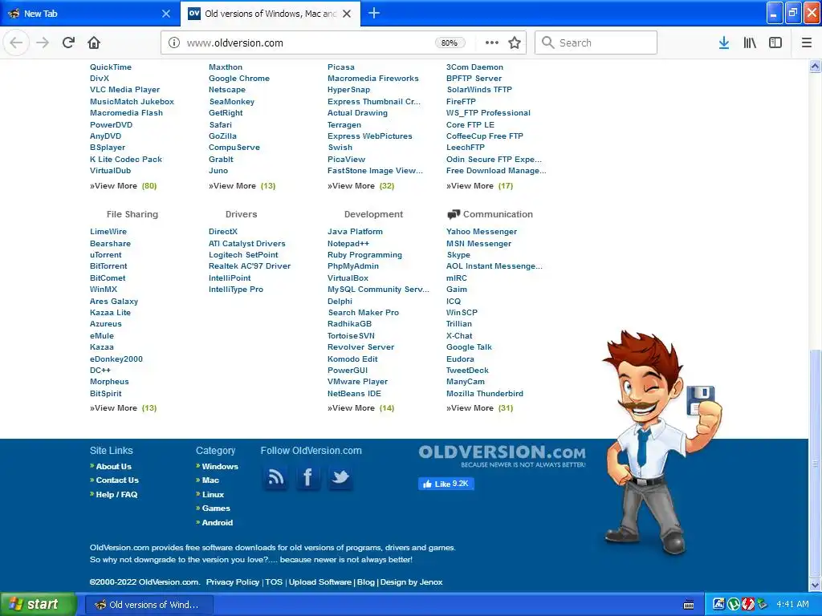Select the Linux category footer link
822x616 pixels.
[x=213, y=494]
